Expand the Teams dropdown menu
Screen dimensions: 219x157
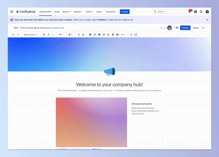[90, 12]
